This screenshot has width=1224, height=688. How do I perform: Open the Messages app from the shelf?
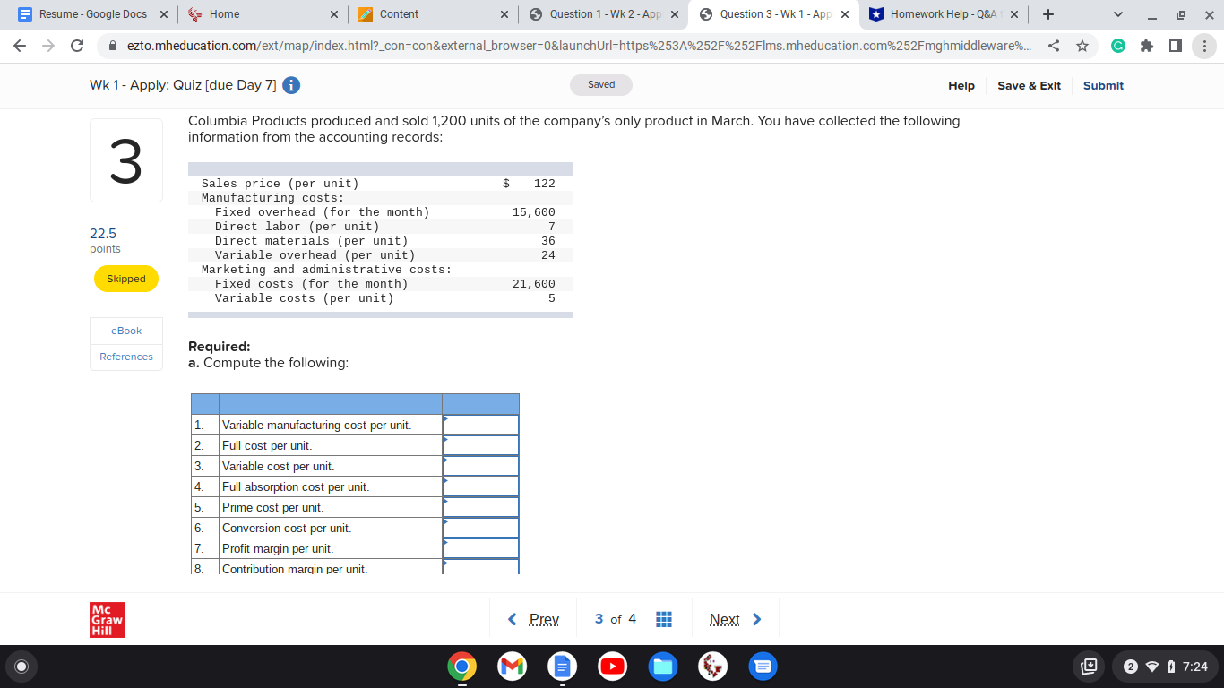[763, 667]
